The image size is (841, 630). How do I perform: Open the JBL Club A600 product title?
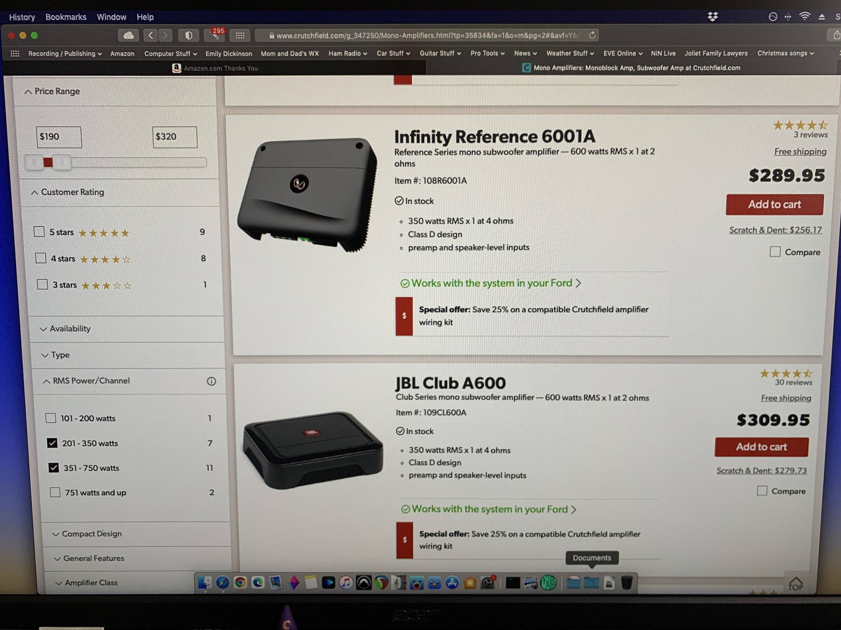click(x=451, y=383)
